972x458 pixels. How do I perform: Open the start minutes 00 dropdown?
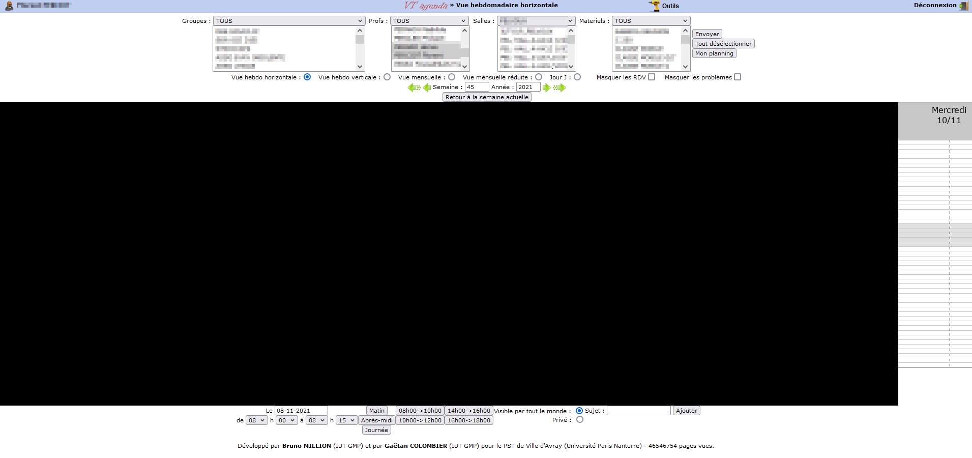point(286,420)
